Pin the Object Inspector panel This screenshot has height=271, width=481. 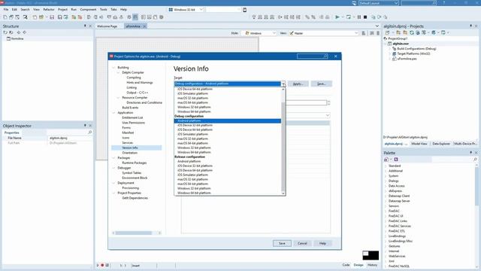85,126
